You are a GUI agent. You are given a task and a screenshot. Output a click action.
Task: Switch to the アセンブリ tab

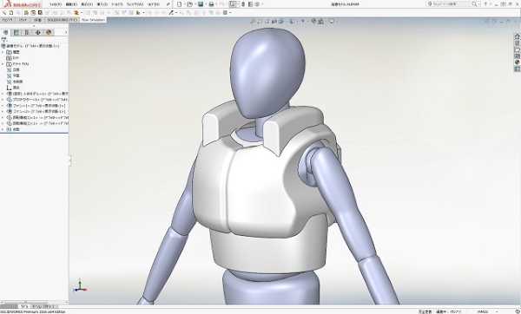7,20
